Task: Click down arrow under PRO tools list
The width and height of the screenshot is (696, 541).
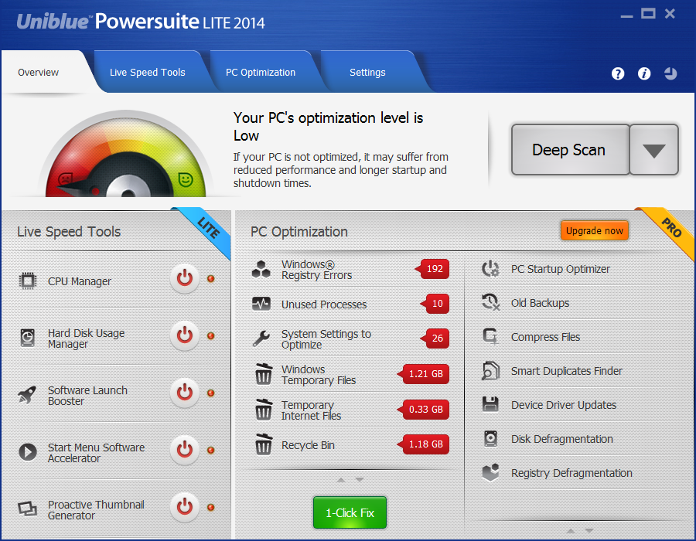Action: coord(589,531)
